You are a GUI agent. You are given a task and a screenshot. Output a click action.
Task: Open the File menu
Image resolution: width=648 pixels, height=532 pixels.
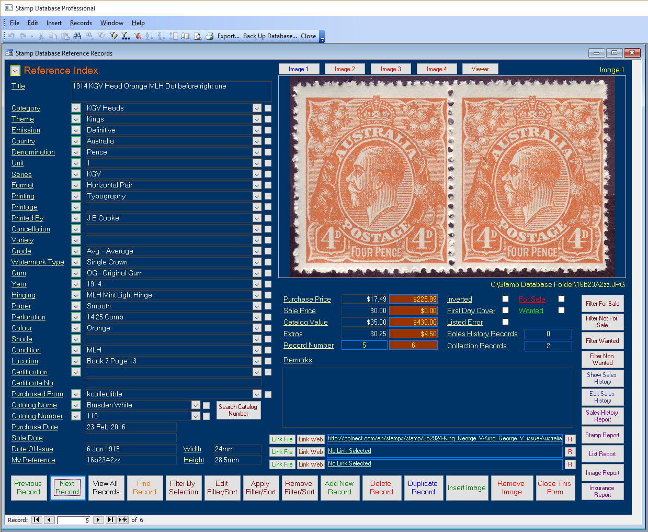tap(15, 23)
